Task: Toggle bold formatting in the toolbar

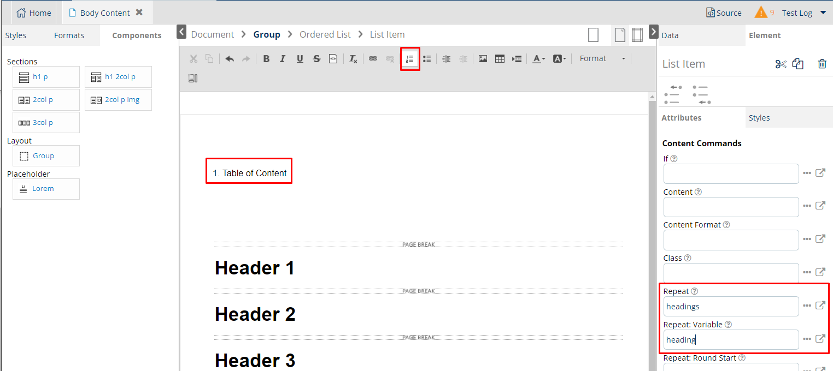Action: pos(266,59)
